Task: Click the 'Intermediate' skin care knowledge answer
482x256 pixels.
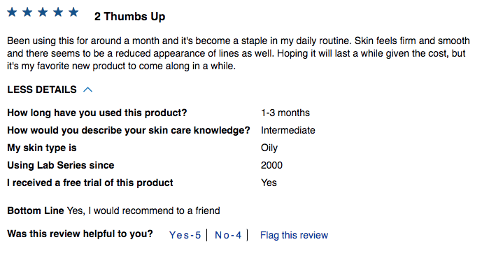Action: click(288, 130)
